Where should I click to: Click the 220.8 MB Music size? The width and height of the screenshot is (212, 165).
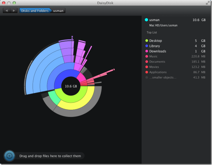click(x=198, y=56)
